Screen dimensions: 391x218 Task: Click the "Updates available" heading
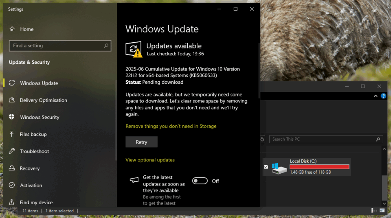point(174,46)
